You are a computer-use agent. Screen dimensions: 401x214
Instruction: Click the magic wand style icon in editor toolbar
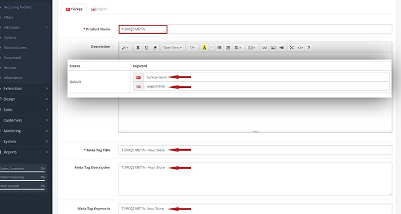pyautogui.click(x=126, y=47)
